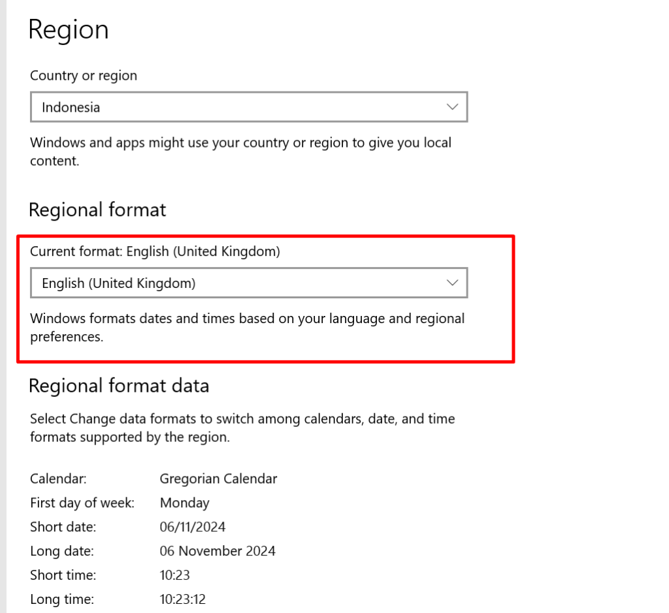
Task: Click the long date value 06 November 2024
Action: click(218, 551)
